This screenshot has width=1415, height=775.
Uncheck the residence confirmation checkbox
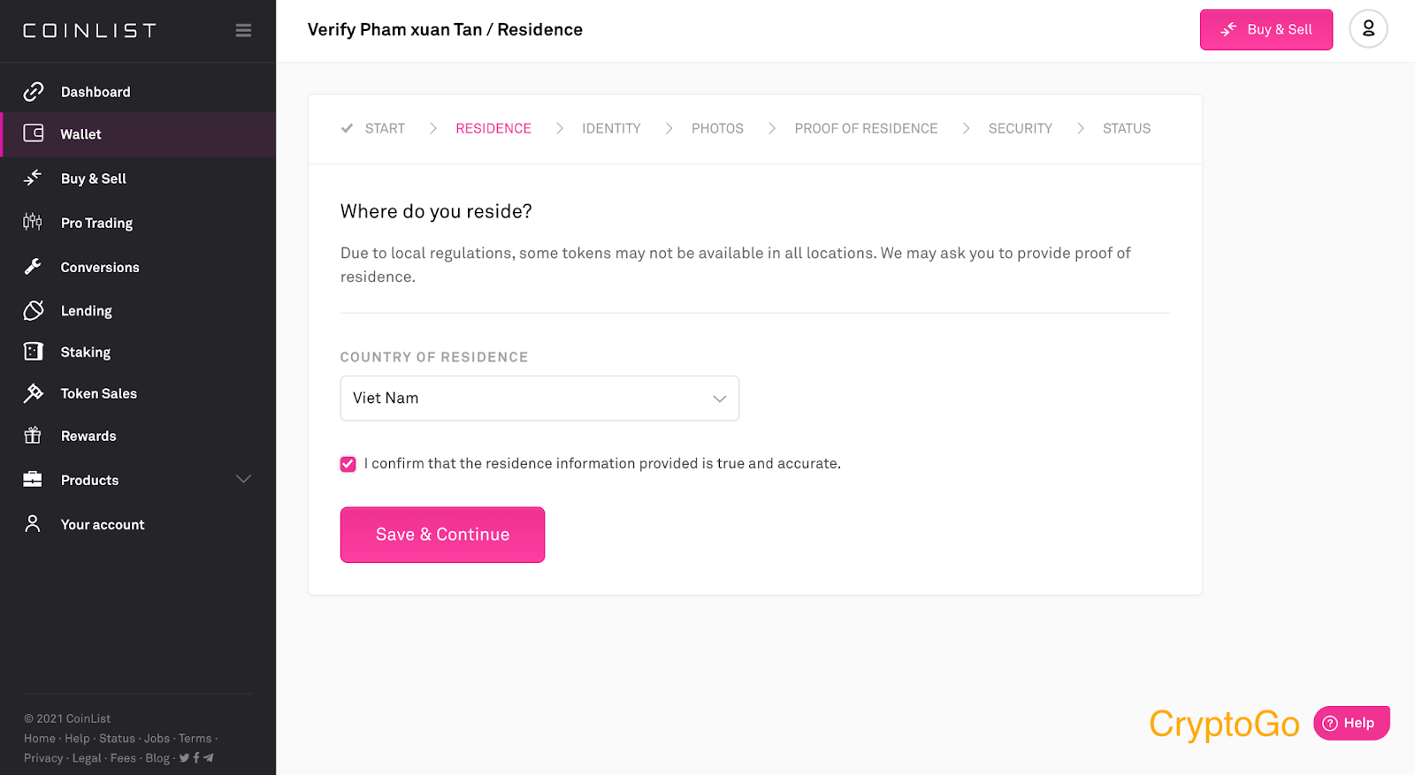tap(348, 464)
